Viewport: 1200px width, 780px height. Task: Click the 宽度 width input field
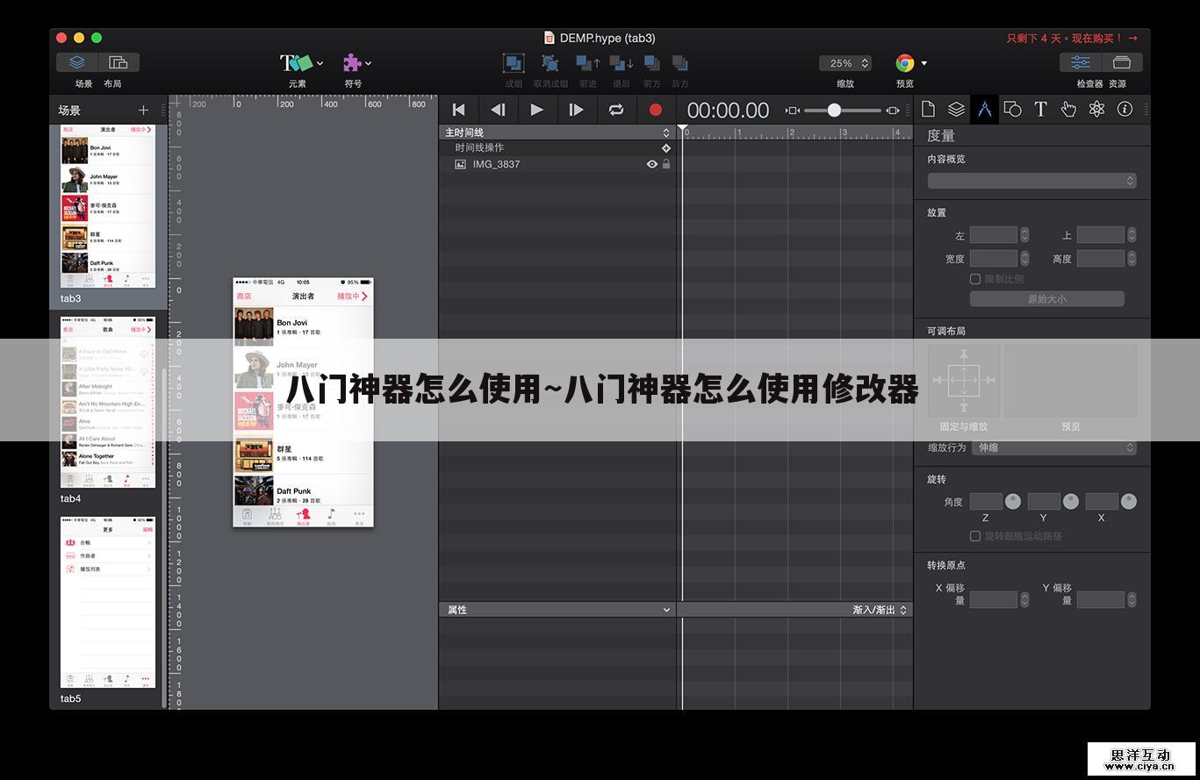coord(994,259)
